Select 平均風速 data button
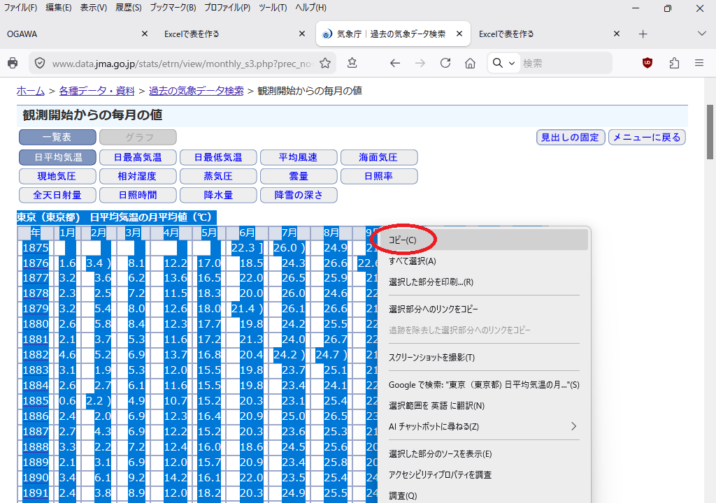 tap(299, 157)
